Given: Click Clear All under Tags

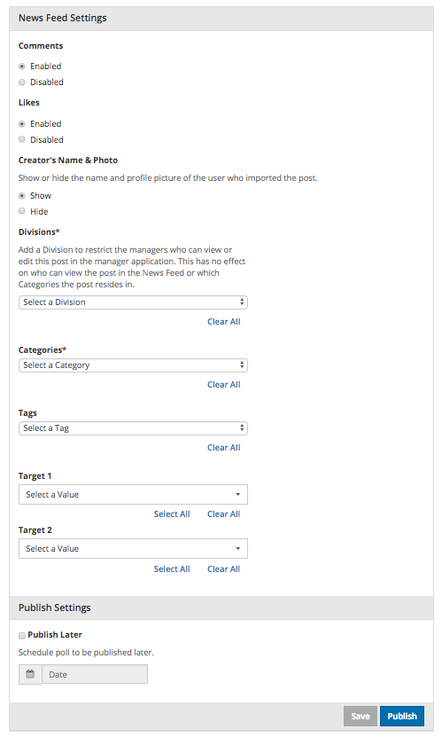Looking at the screenshot, I should 224,448.
